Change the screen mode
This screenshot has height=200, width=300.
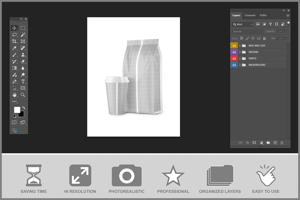23,123
